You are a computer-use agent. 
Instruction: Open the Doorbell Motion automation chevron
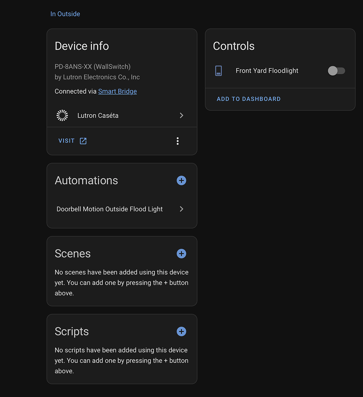[x=181, y=209]
